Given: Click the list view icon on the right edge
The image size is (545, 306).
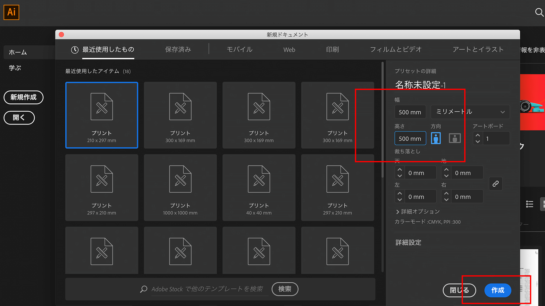Looking at the screenshot, I should click(529, 204).
